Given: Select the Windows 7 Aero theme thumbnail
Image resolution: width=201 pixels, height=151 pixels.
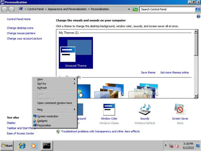Looking at the screenshot, I should [84, 91].
